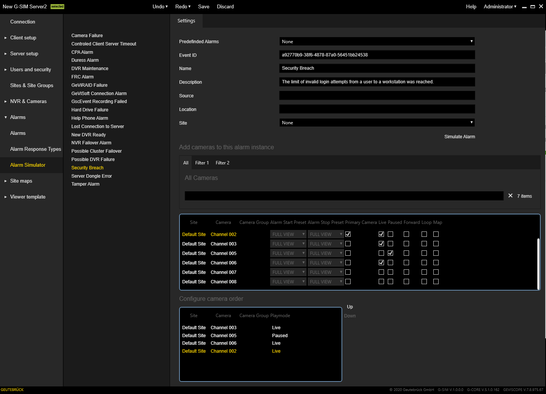546x394 pixels.
Task: Select Camera Failure alarm
Action: 87,36
